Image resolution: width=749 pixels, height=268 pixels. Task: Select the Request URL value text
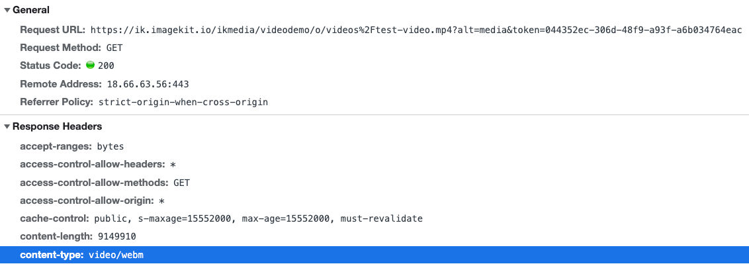click(416, 30)
